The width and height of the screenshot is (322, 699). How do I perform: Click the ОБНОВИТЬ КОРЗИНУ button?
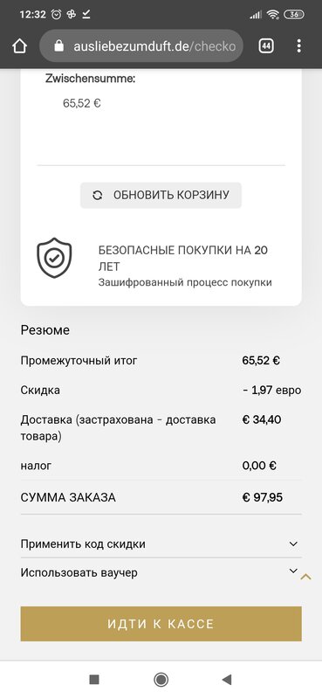[161, 195]
